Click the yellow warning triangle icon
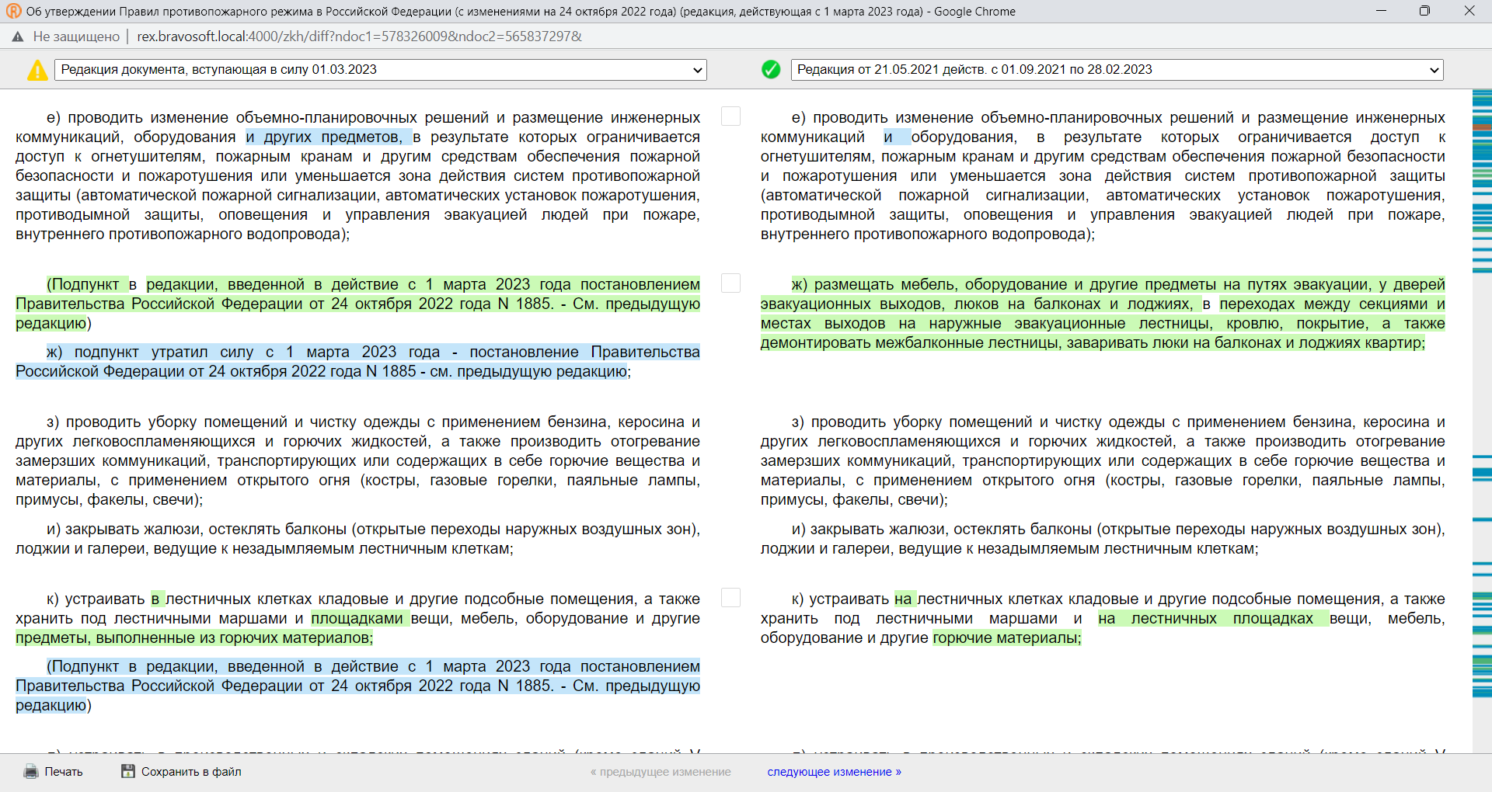The height and width of the screenshot is (792, 1492). point(37,70)
